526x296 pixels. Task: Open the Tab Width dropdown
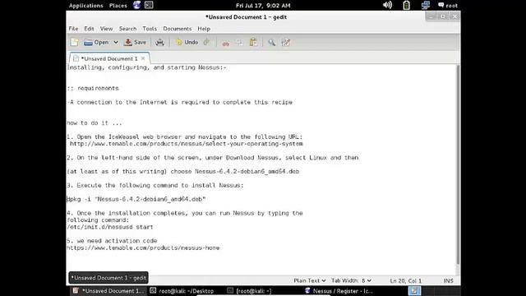coord(351,280)
